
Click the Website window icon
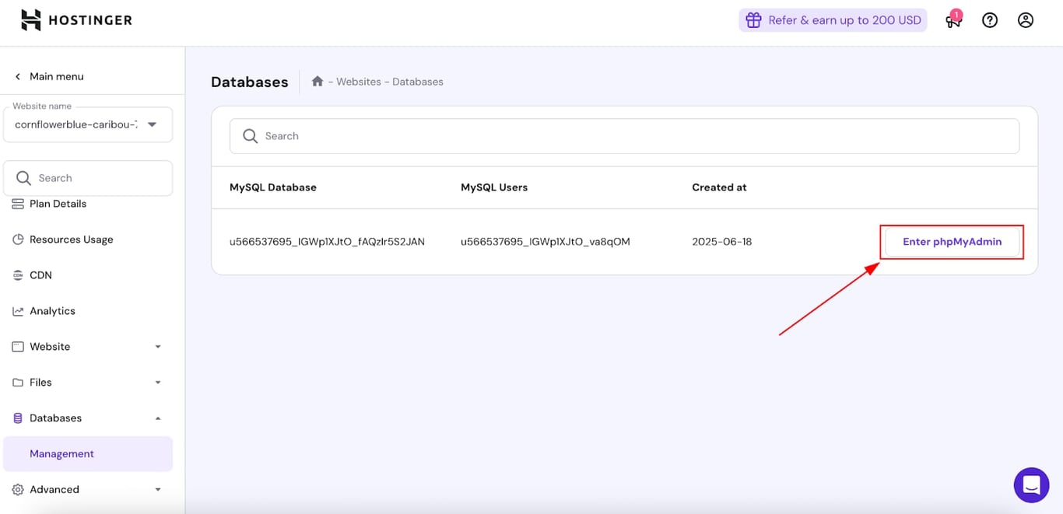pos(18,347)
